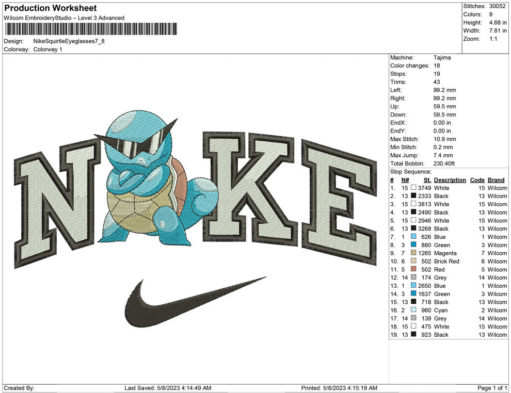511x393 pixels.
Task: Pick the black swatch in stop row 2
Action: (413, 195)
